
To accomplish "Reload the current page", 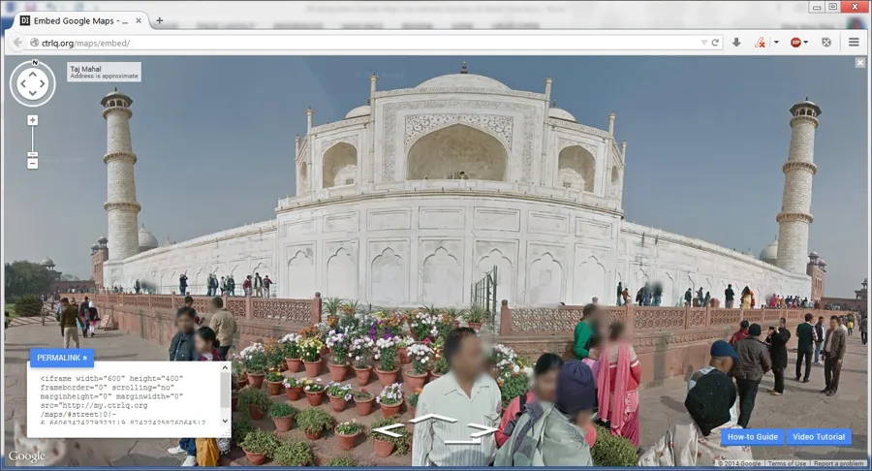I will pyautogui.click(x=715, y=43).
